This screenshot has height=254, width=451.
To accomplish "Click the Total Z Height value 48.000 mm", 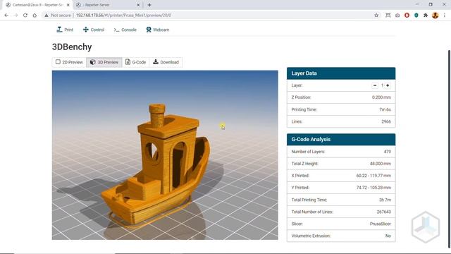I will 381,164.
